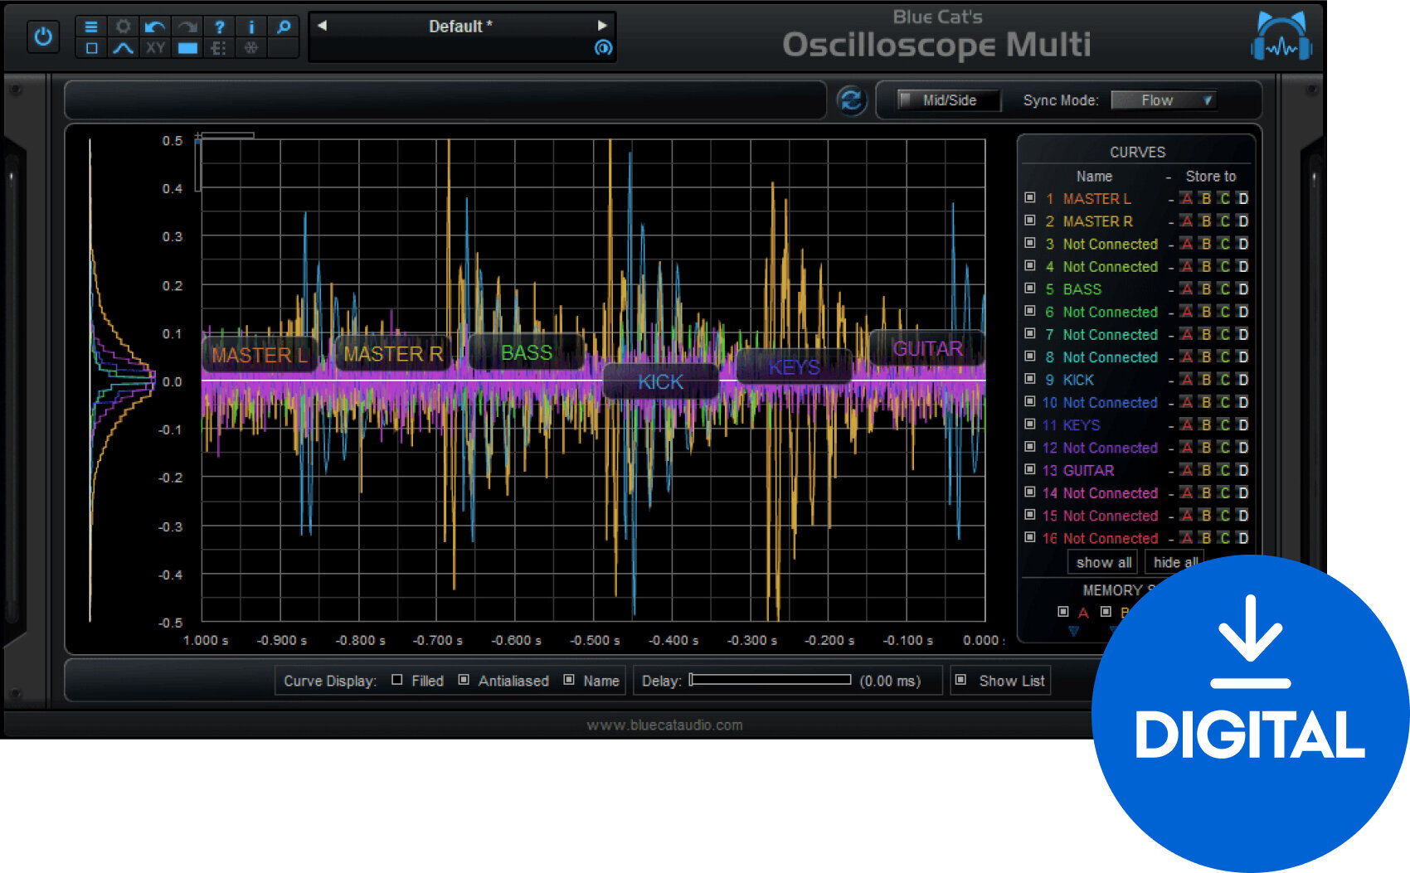Open the Default preset selector
This screenshot has width=1410, height=873.
tap(460, 26)
